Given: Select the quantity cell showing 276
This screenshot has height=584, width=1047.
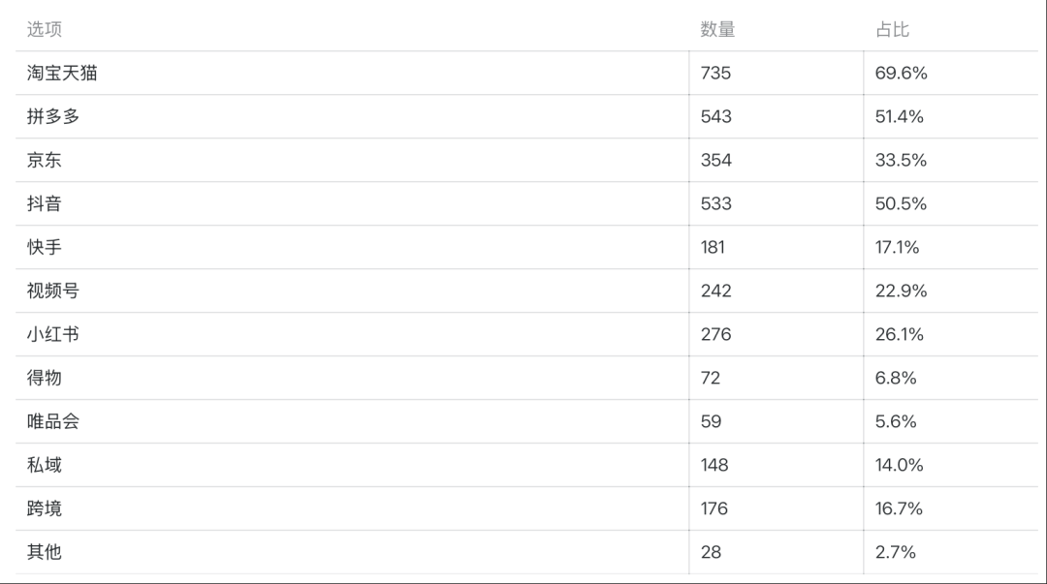Looking at the screenshot, I should click(716, 334).
